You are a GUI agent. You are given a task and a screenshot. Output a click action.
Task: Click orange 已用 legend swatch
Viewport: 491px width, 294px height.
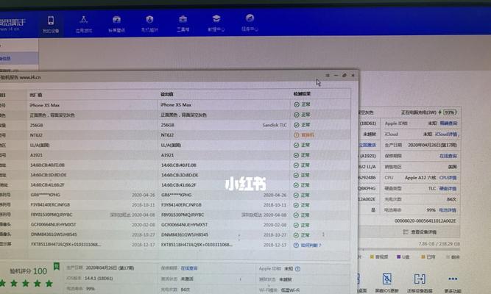(x=423, y=257)
